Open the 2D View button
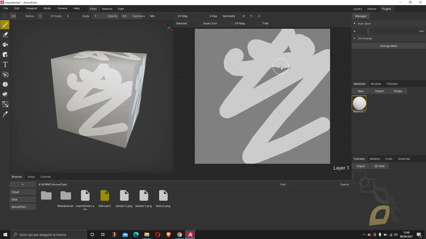 coord(379,166)
